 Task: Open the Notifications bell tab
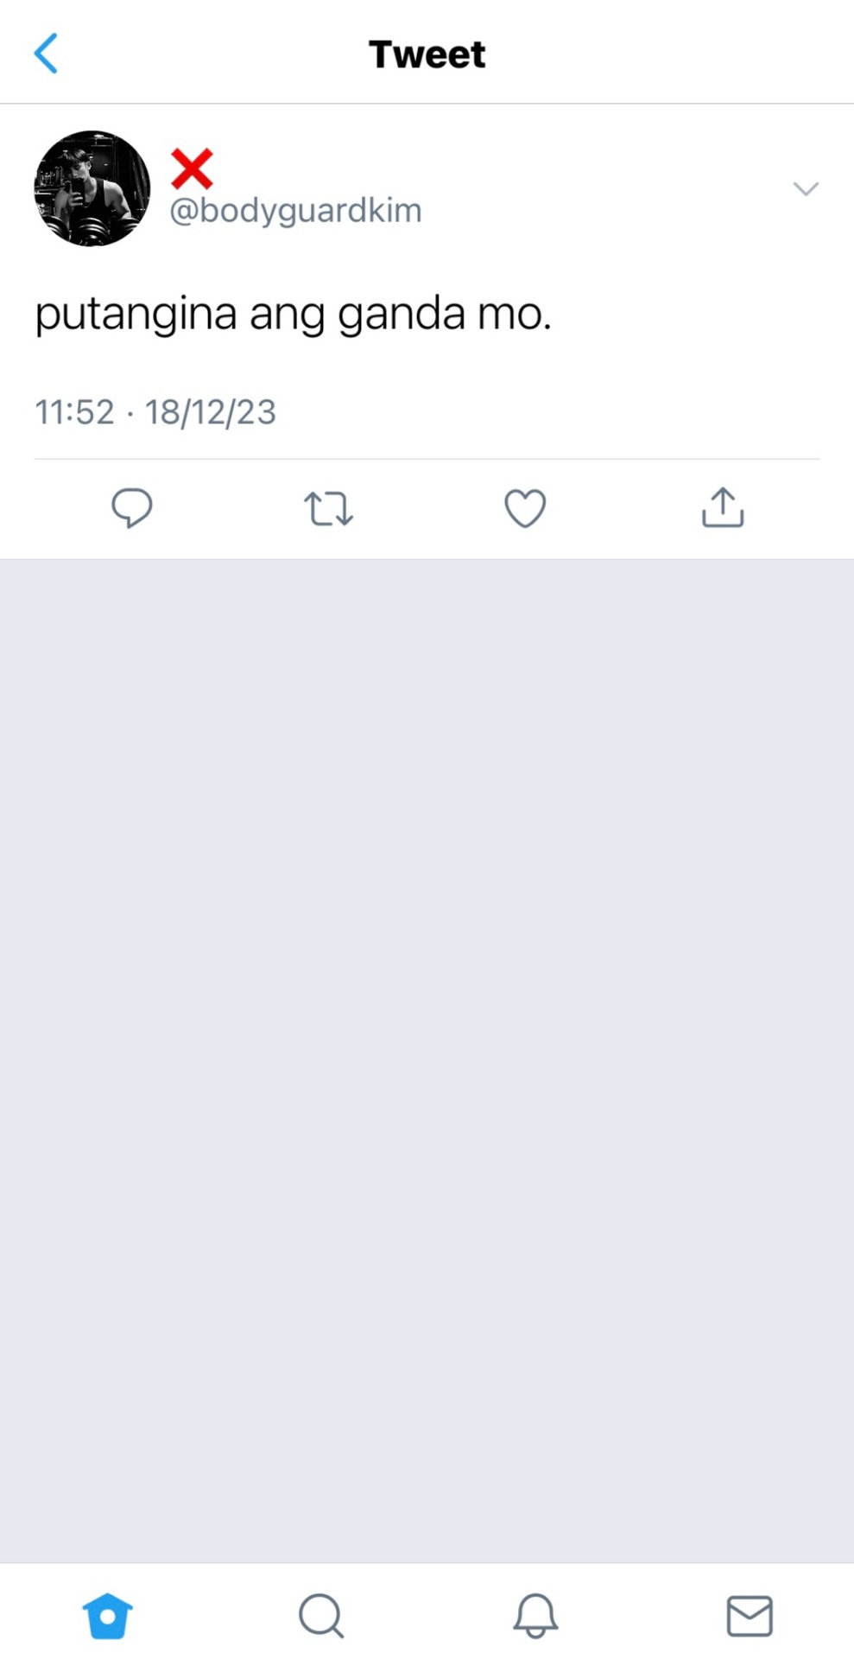tap(535, 1615)
